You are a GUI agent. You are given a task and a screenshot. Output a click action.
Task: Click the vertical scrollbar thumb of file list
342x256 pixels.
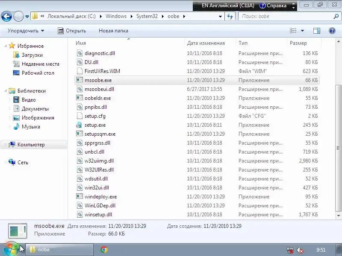tap(338, 148)
